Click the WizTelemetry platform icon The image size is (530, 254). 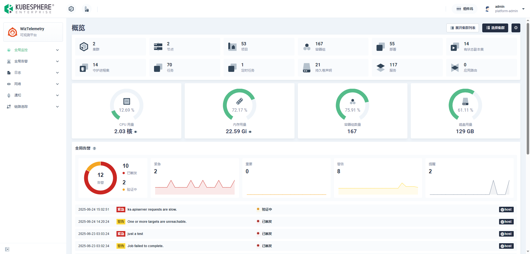click(12, 32)
